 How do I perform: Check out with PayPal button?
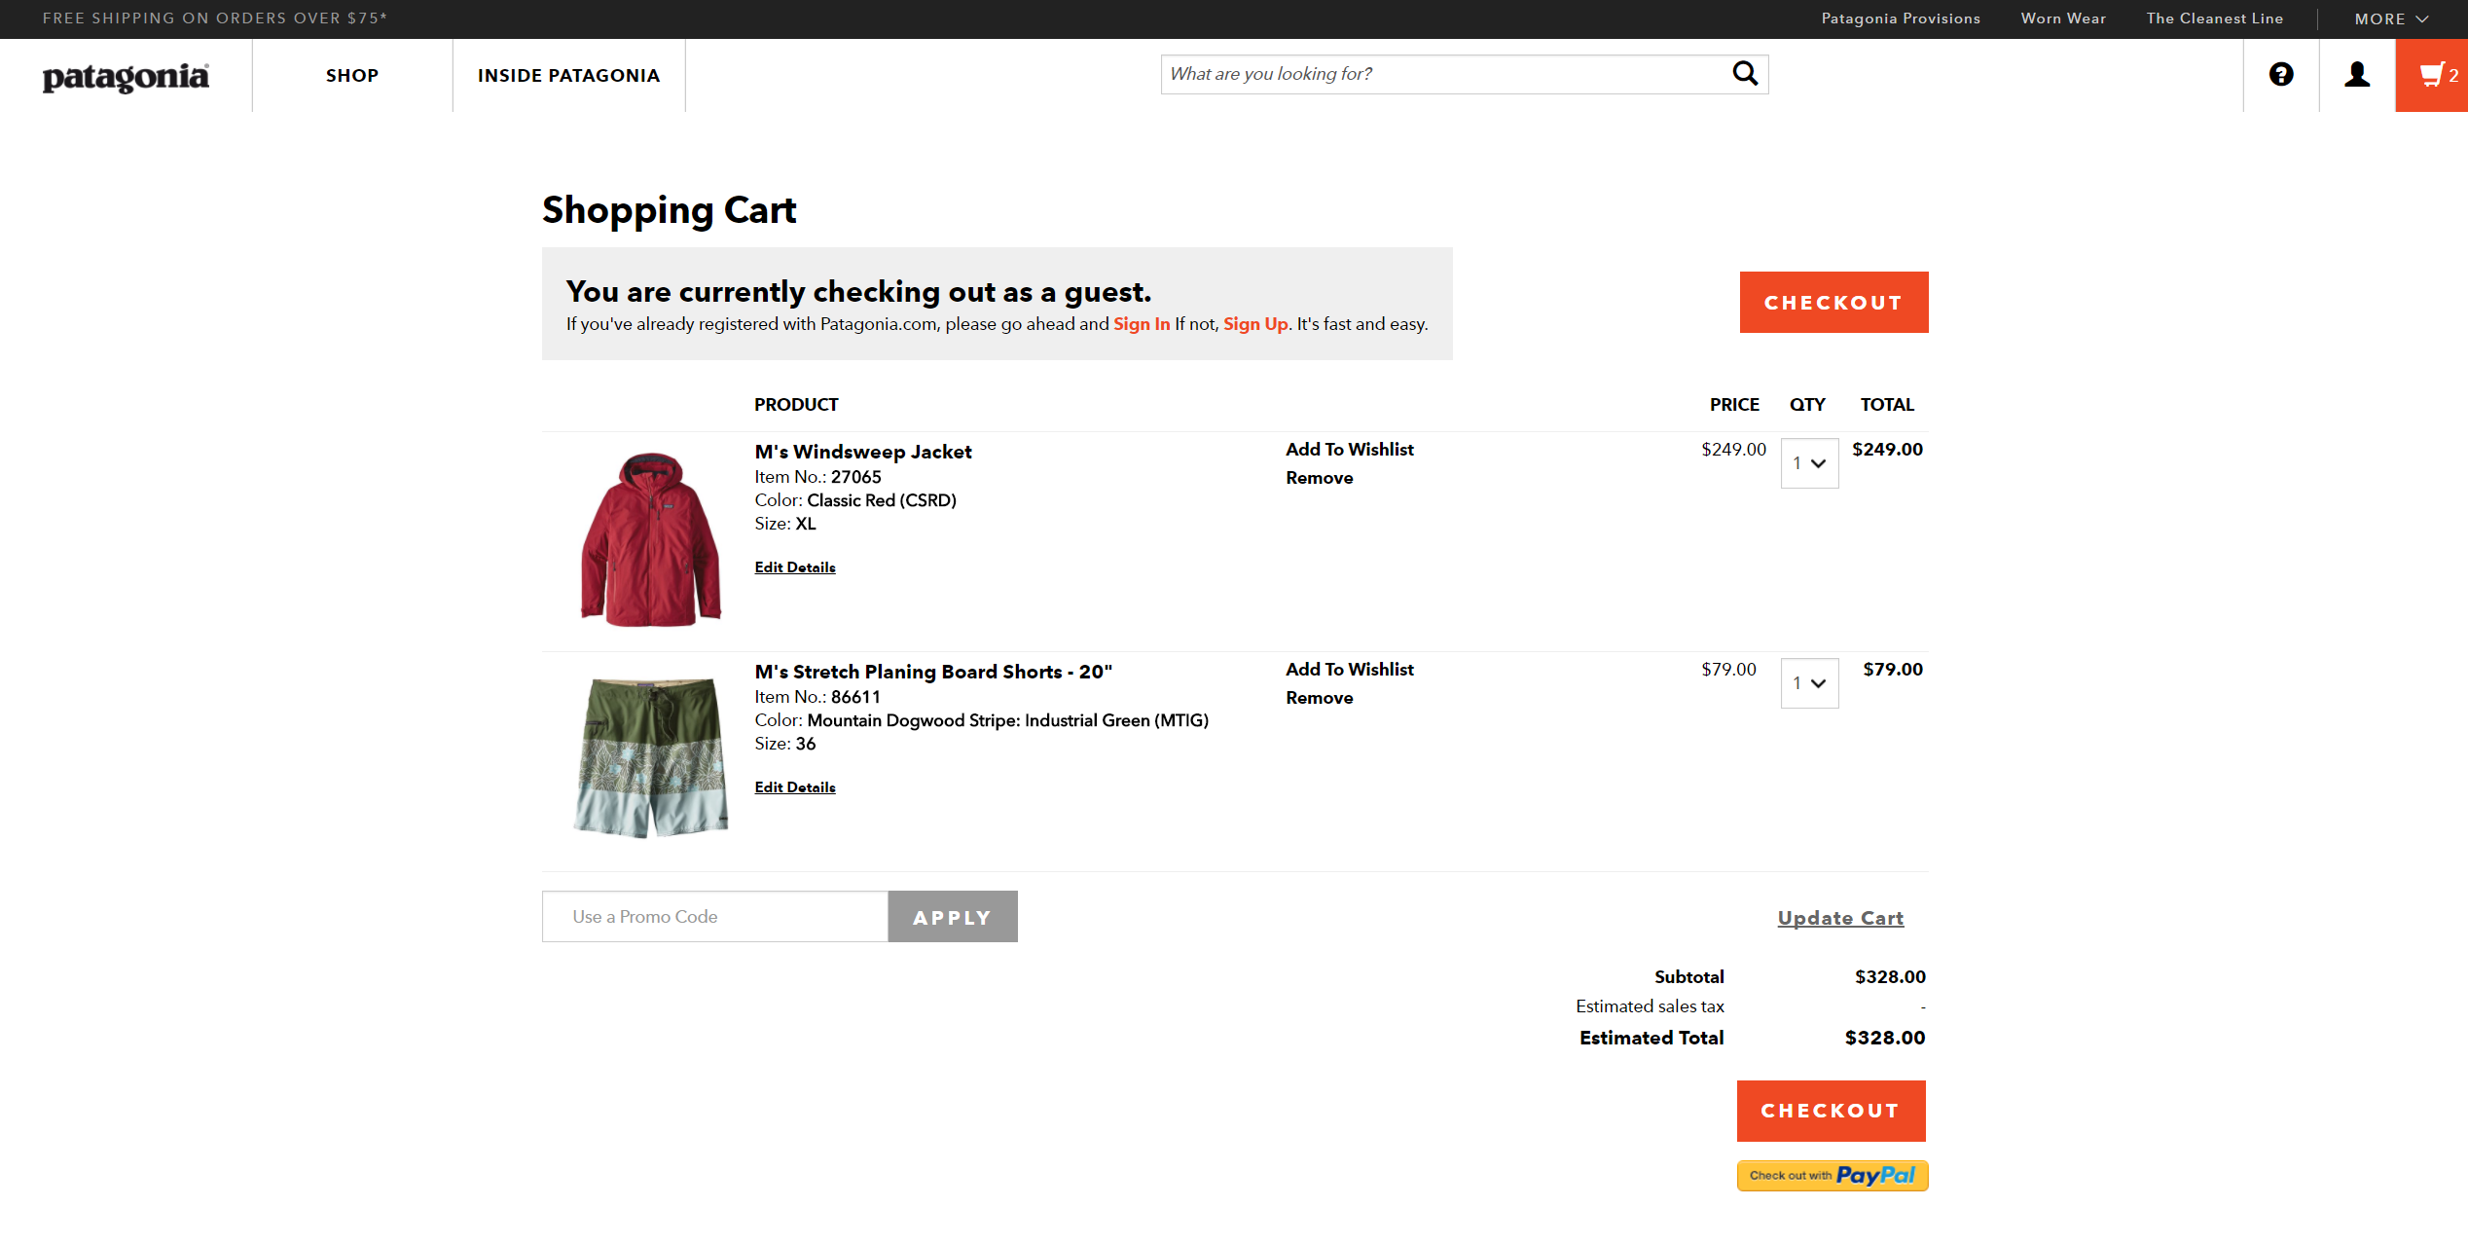1833,1176
